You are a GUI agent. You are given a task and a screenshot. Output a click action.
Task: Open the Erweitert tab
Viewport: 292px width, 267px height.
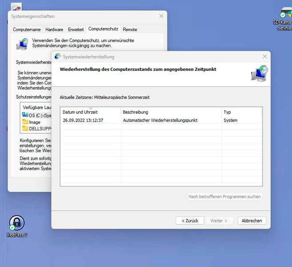click(x=76, y=29)
